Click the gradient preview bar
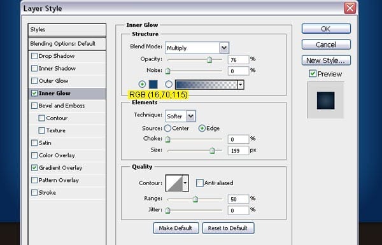The image size is (382, 245). point(206,85)
